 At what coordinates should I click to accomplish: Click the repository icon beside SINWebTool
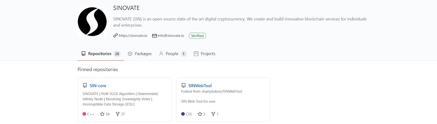184,86
